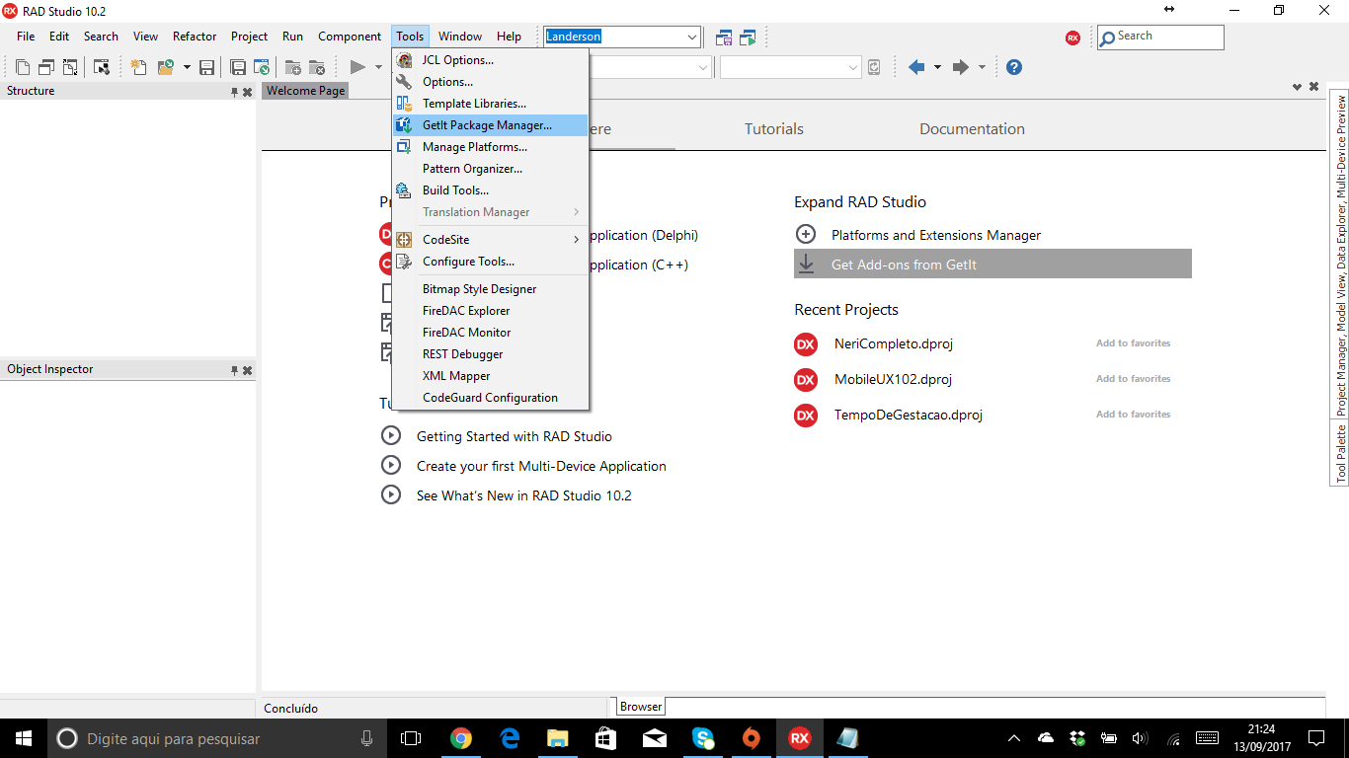The image size is (1349, 758).
Task: Choose JCL Options from Tools menu
Action: (491, 60)
